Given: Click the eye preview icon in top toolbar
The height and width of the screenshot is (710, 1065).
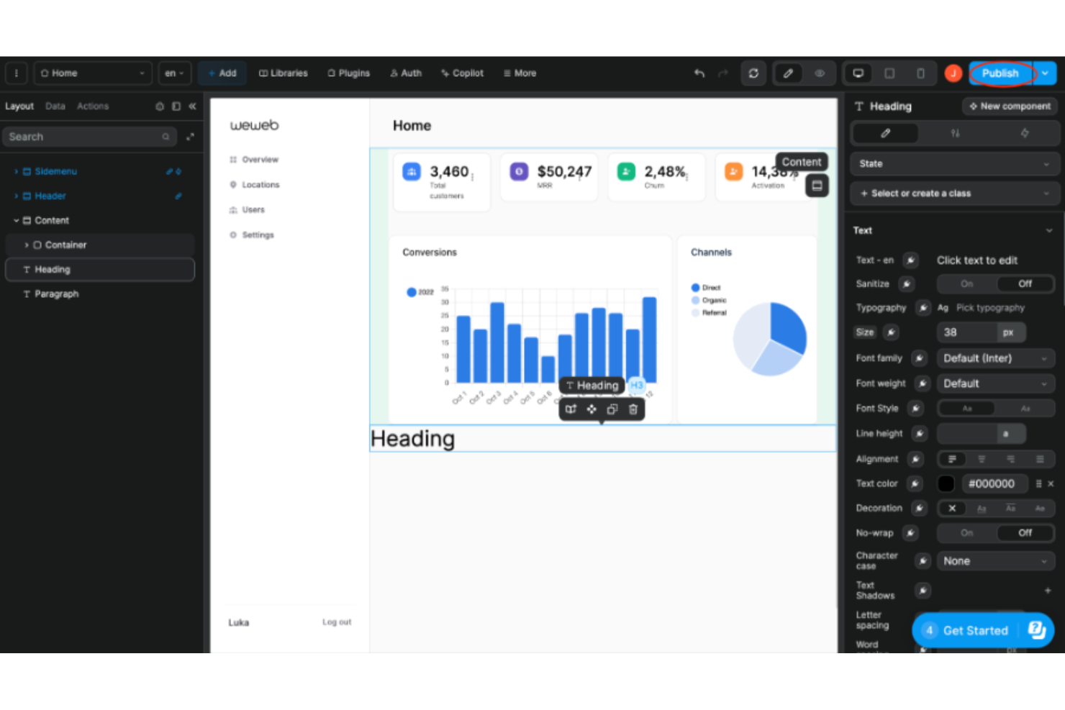Looking at the screenshot, I should coord(820,73).
